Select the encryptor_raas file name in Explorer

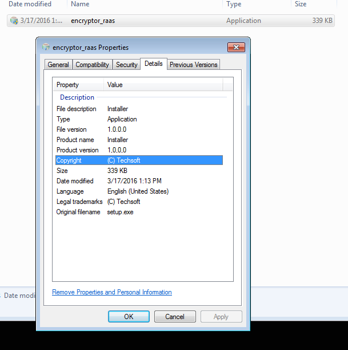point(93,21)
